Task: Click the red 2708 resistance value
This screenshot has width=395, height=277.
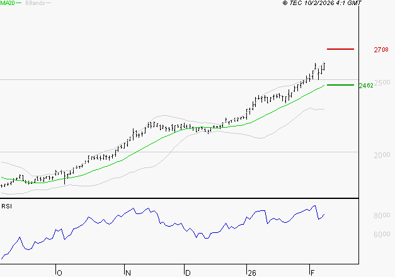Action: [381, 50]
